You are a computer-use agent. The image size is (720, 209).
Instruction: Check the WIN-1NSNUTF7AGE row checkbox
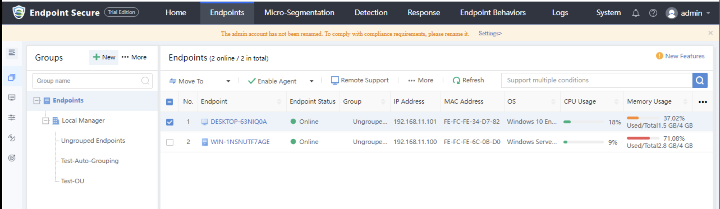click(169, 142)
